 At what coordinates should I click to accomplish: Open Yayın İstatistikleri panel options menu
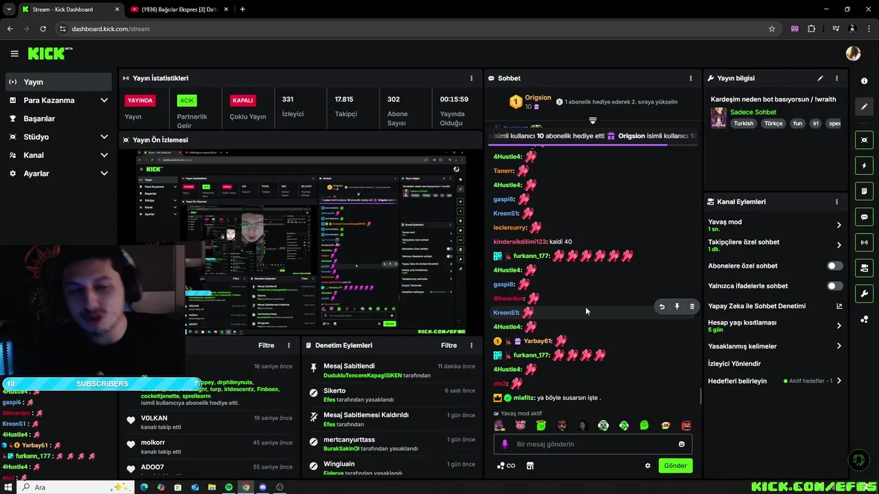coord(471,78)
